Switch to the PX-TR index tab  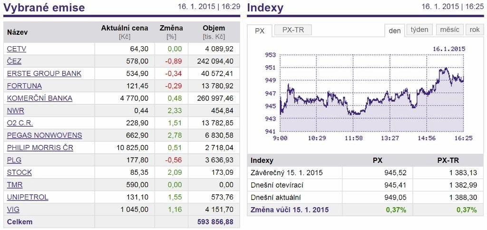coord(293,30)
